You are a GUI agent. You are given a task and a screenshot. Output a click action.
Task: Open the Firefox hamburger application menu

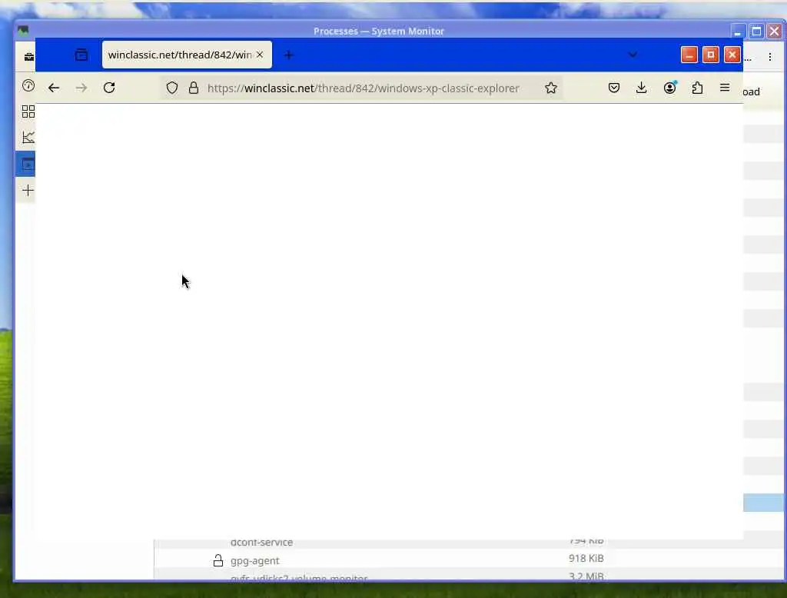[x=725, y=88]
